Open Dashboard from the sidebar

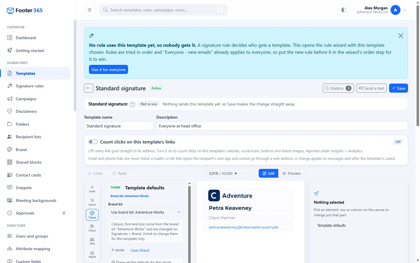tap(37, 38)
